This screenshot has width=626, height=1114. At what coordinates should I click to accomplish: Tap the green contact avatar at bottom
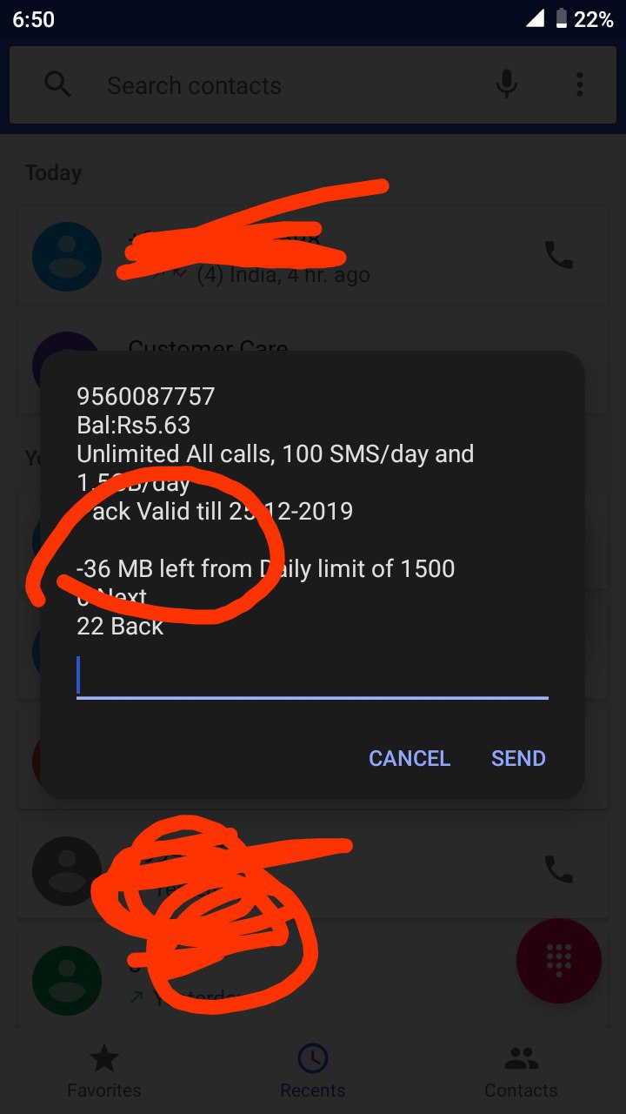pos(67,981)
